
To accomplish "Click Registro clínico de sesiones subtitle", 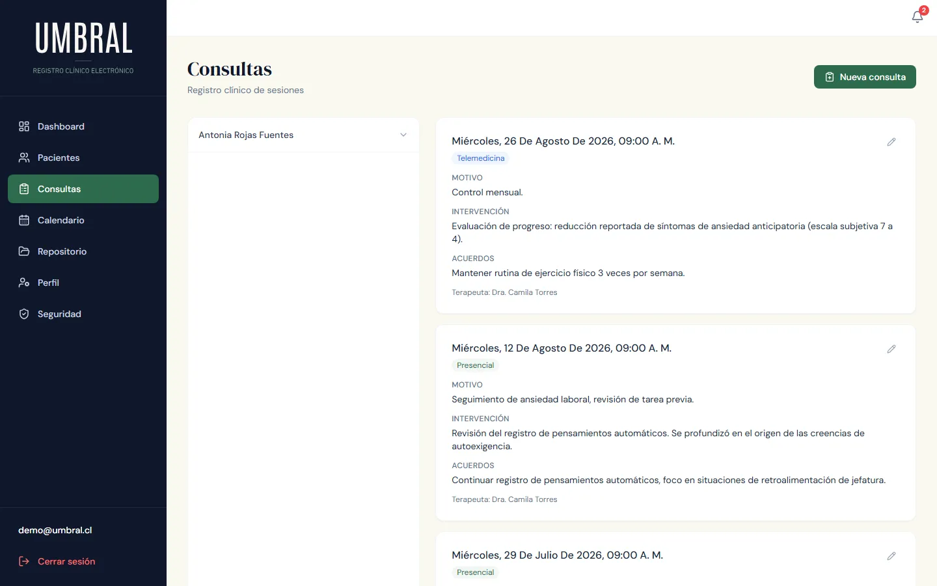I will [x=245, y=91].
